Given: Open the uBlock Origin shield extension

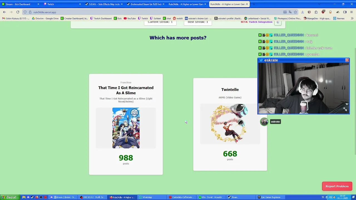Looking at the screenshot, I should point(323,12).
